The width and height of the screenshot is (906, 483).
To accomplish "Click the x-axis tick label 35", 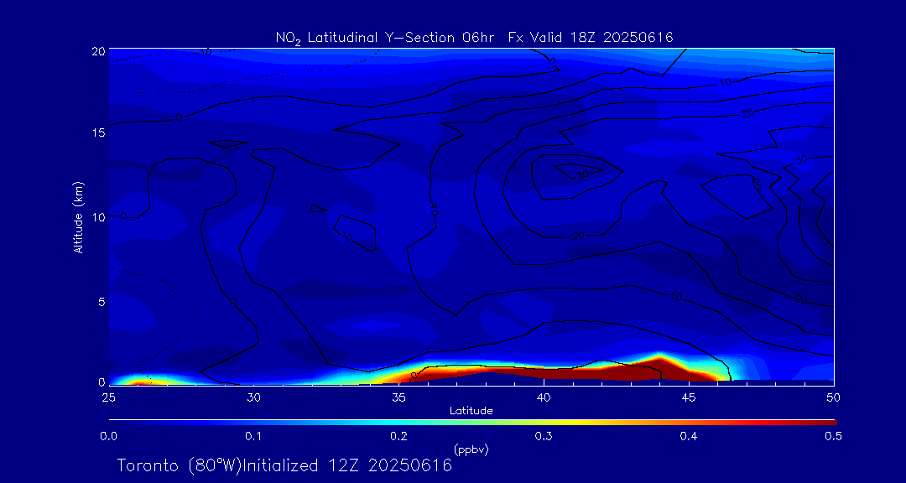I will click(x=398, y=397).
